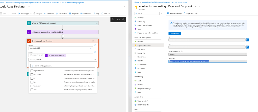Click the resource menu Search box
This screenshot has height=112, width=258.
147,13
